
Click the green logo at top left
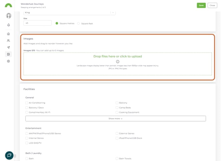9,5
